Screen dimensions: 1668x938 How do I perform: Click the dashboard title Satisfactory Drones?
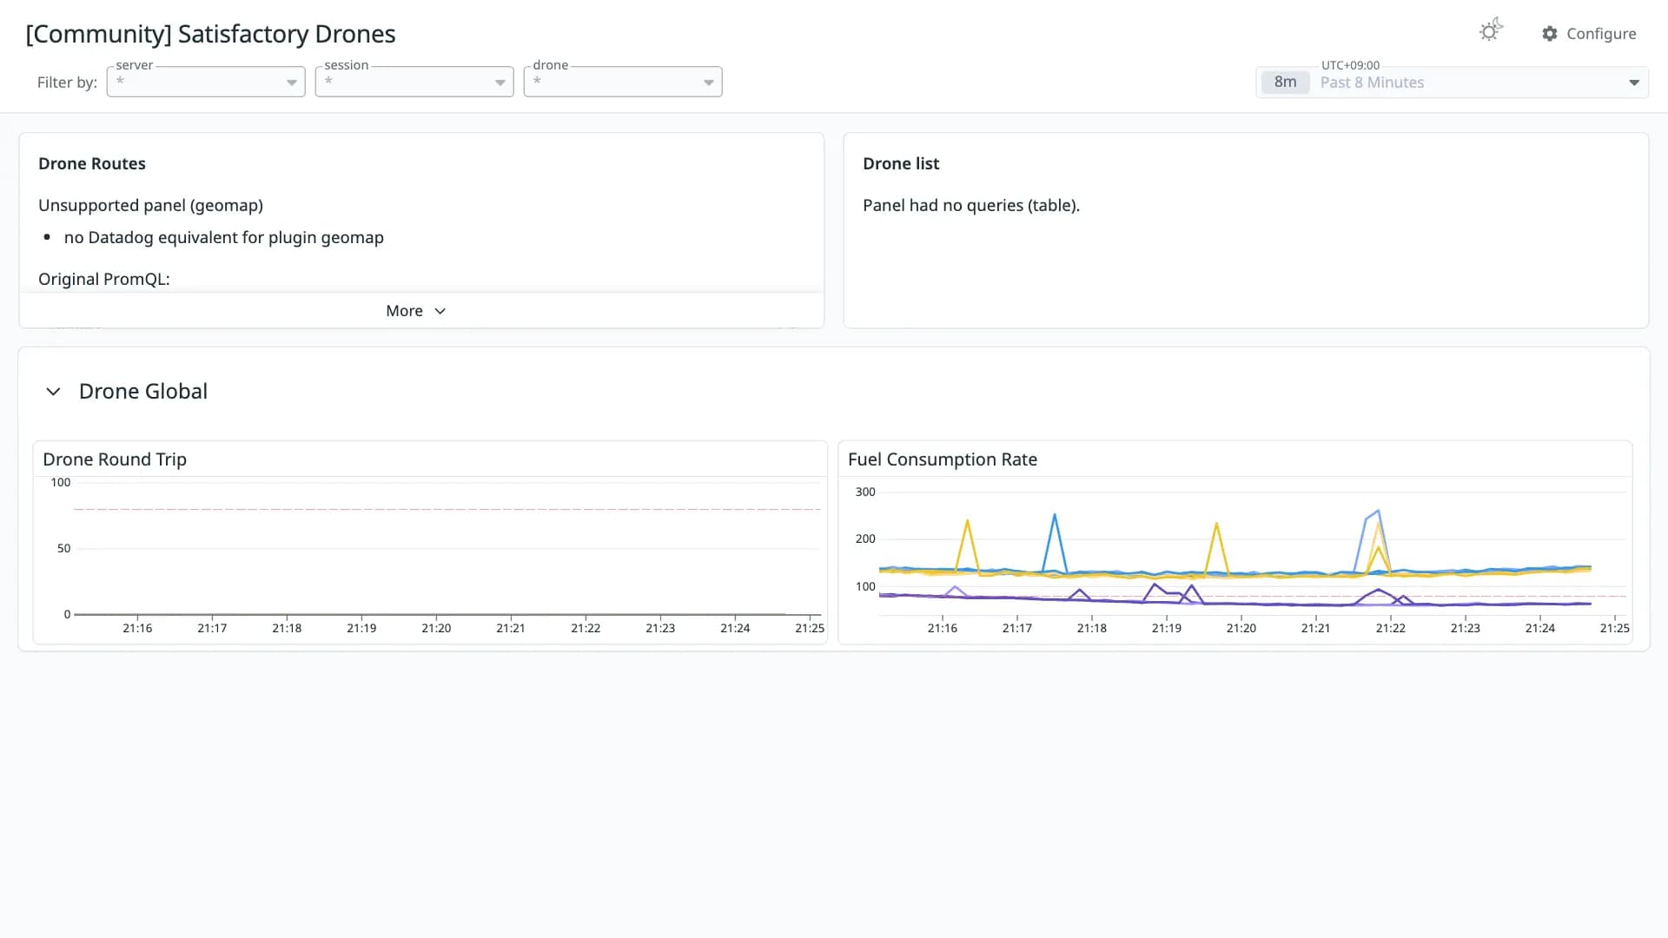pos(210,34)
